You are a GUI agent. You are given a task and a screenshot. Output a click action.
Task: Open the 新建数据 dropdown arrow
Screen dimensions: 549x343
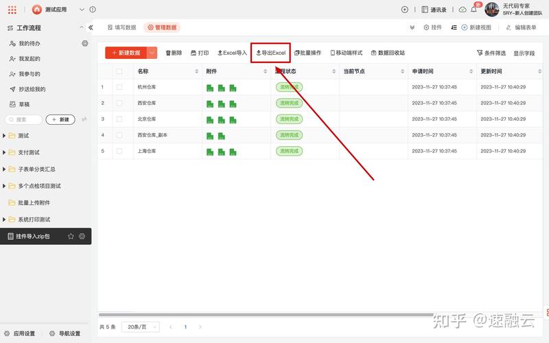(152, 53)
